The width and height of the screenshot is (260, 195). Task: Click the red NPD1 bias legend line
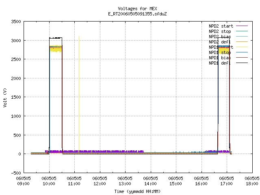(242, 58)
